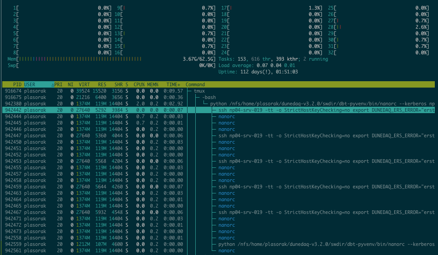The height and width of the screenshot is (255, 438).
Task: Click CPU 28 meter showing 2.6%
Action: (x=378, y=27)
